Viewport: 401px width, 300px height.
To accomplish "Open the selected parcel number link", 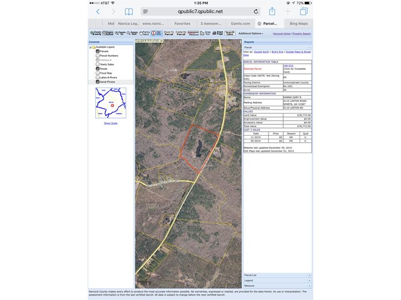I will click(288, 66).
